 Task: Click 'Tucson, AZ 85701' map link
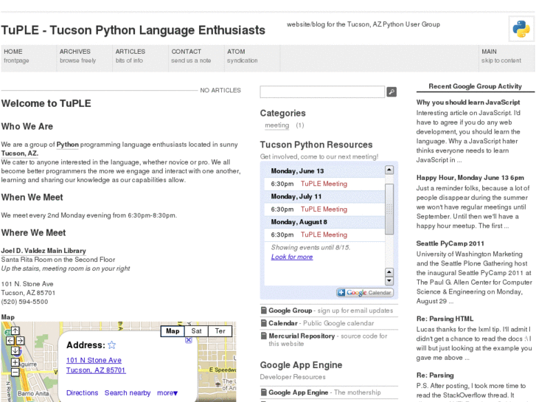96,370
